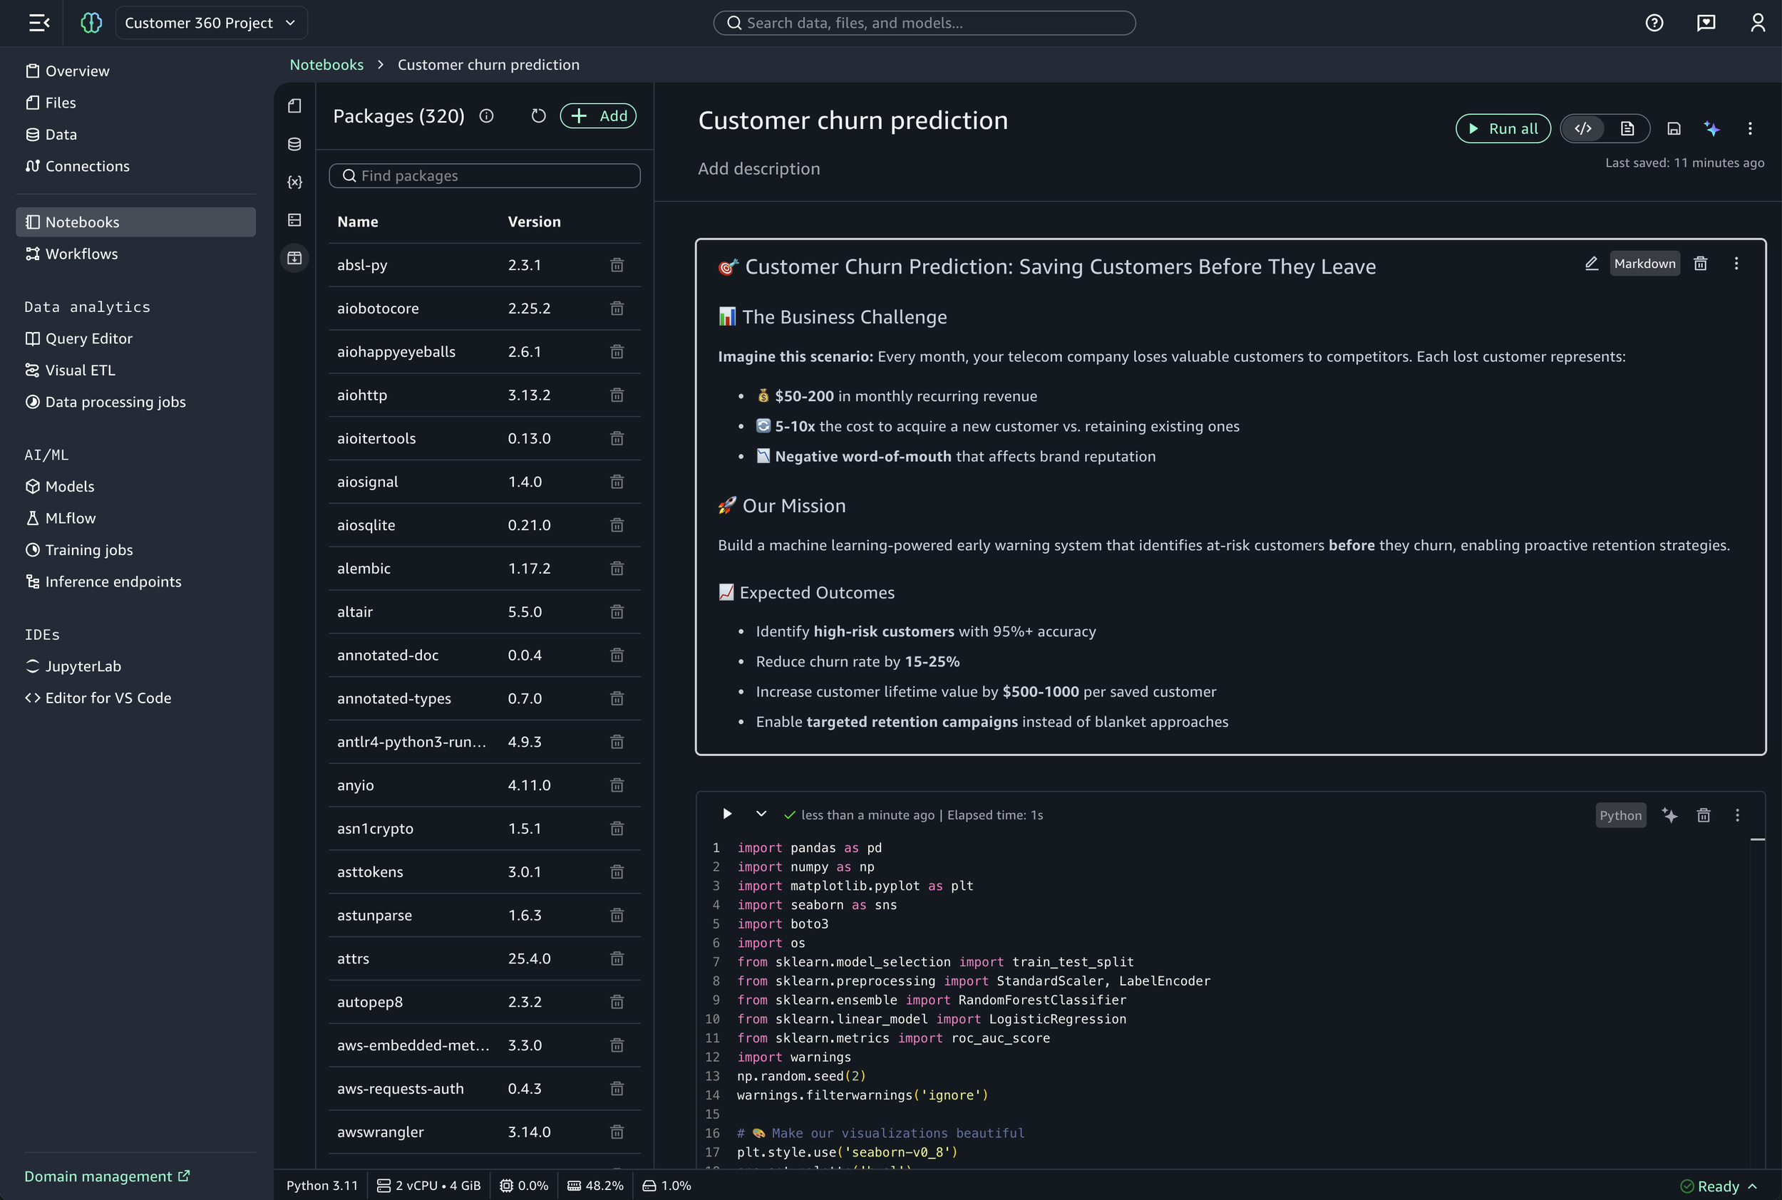Expand the Ready status chevron
The height and width of the screenshot is (1200, 1782).
click(x=1752, y=1186)
